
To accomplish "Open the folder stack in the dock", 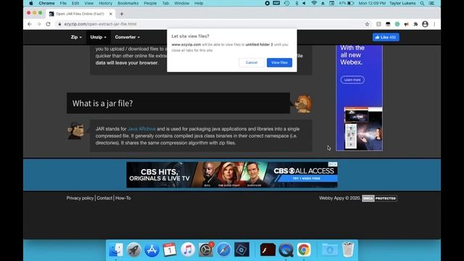I will tap(330, 249).
